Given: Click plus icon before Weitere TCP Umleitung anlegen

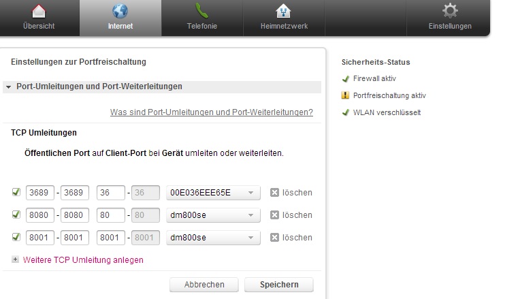Looking at the screenshot, I should pyautogui.click(x=15, y=259).
